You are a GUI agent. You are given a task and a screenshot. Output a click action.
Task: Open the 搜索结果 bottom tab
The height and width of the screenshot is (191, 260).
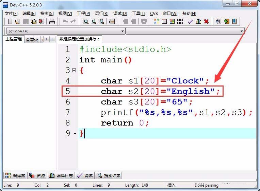[x=109, y=175]
